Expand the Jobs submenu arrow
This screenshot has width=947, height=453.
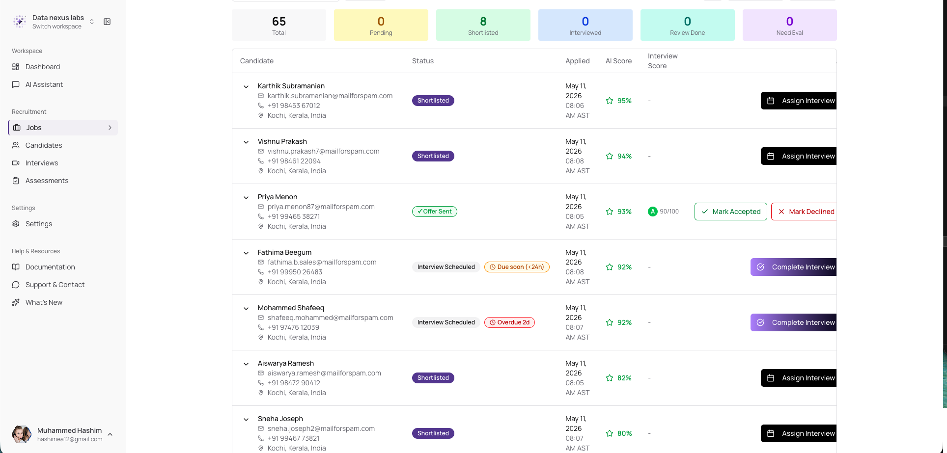pos(110,128)
